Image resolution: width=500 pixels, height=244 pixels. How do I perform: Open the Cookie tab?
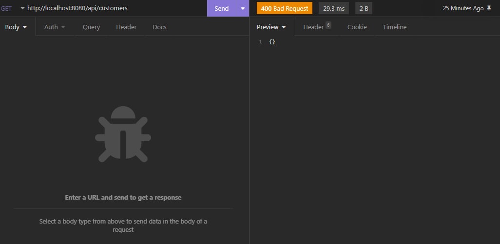click(357, 27)
